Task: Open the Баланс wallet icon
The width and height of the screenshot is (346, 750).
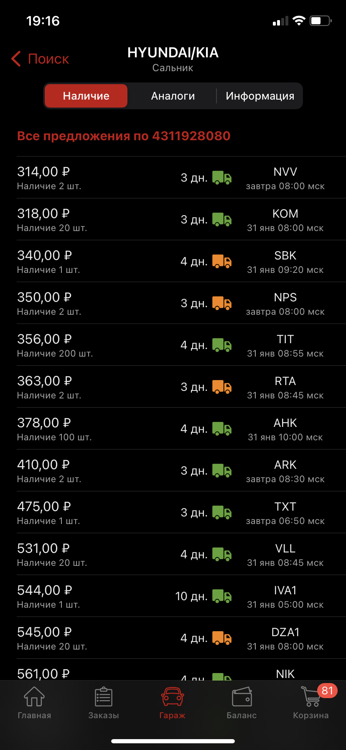Action: [242, 697]
